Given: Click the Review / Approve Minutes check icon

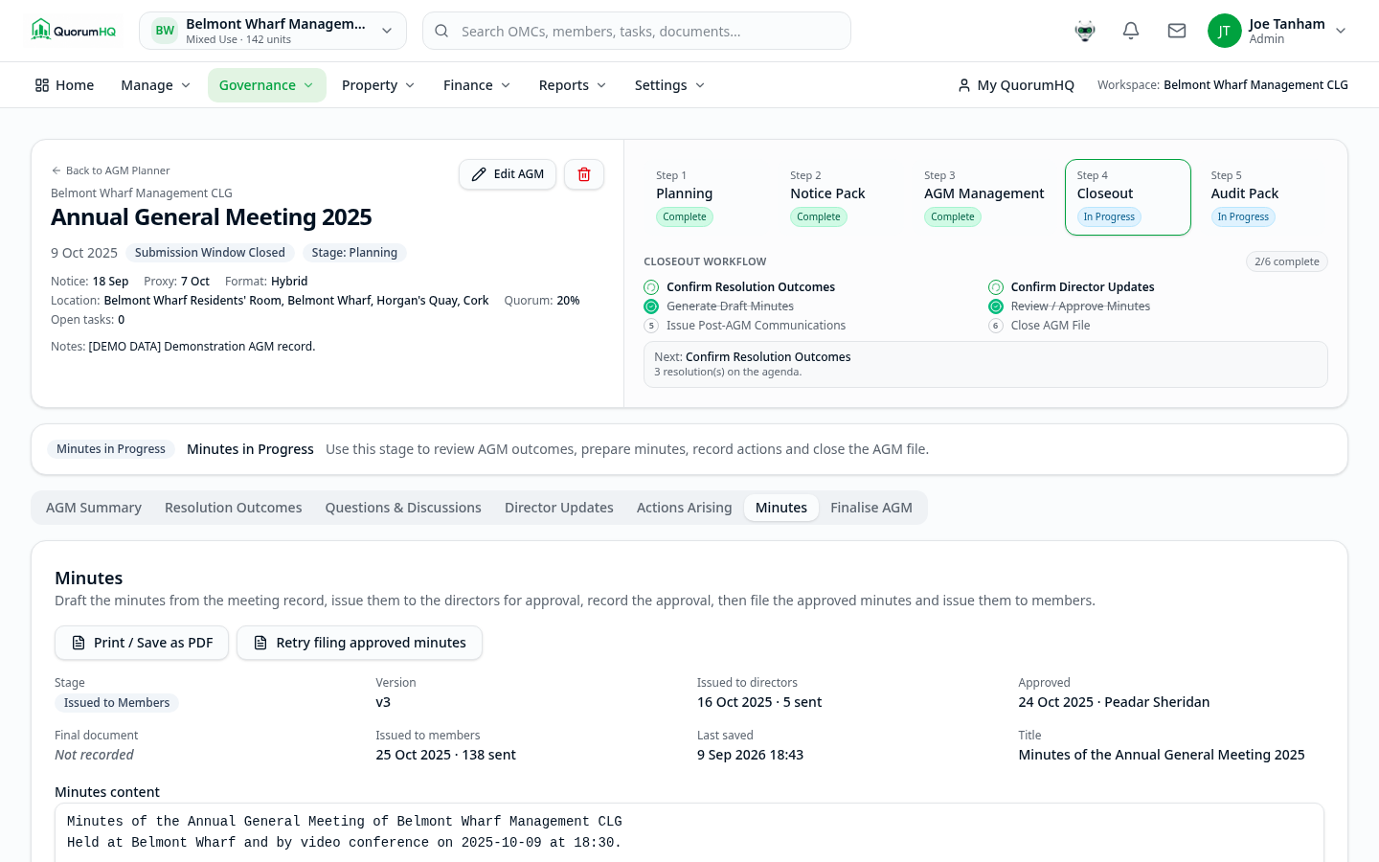Looking at the screenshot, I should pyautogui.click(x=996, y=306).
